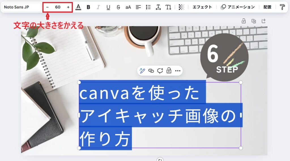Toggle underline formatting
The image size is (290, 161).
point(108,7)
